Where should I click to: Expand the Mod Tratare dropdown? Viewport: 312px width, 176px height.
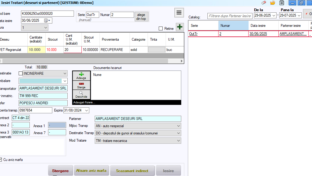click(x=178, y=141)
